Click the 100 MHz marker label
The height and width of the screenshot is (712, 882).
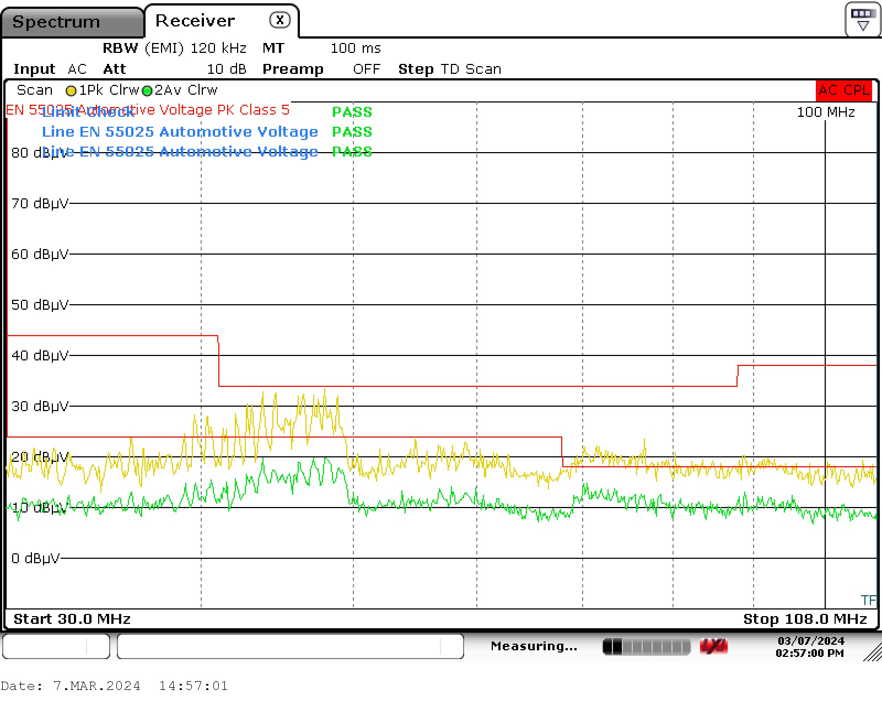825,112
